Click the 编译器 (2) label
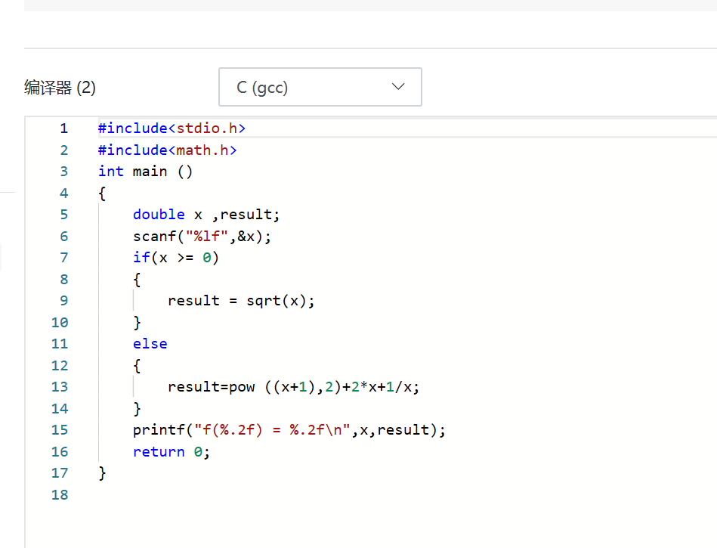 click(60, 88)
